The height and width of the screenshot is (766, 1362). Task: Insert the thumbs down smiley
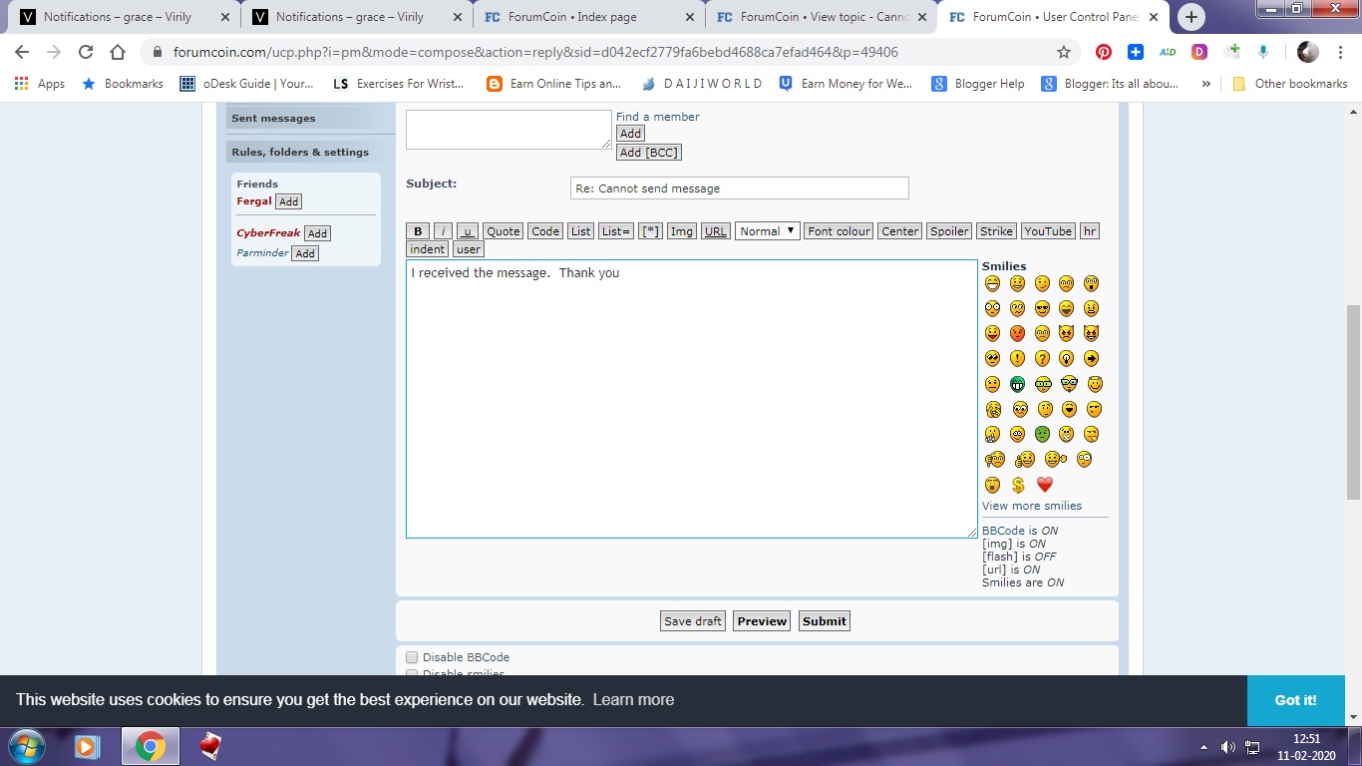click(994, 459)
